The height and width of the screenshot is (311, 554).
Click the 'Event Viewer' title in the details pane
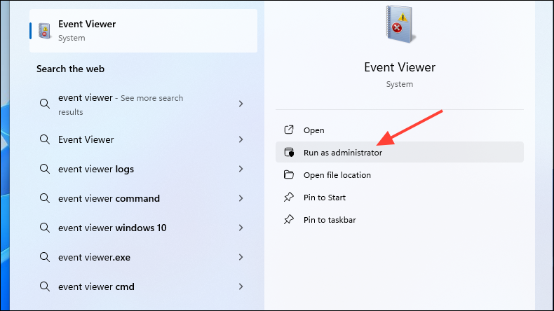(x=400, y=67)
